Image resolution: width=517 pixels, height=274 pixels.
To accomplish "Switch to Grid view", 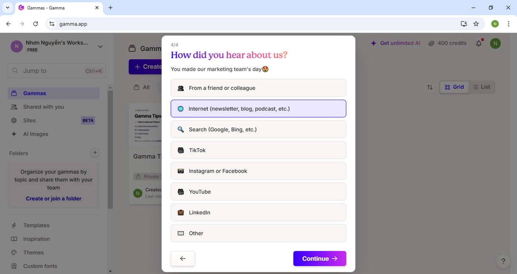I will click(x=454, y=87).
